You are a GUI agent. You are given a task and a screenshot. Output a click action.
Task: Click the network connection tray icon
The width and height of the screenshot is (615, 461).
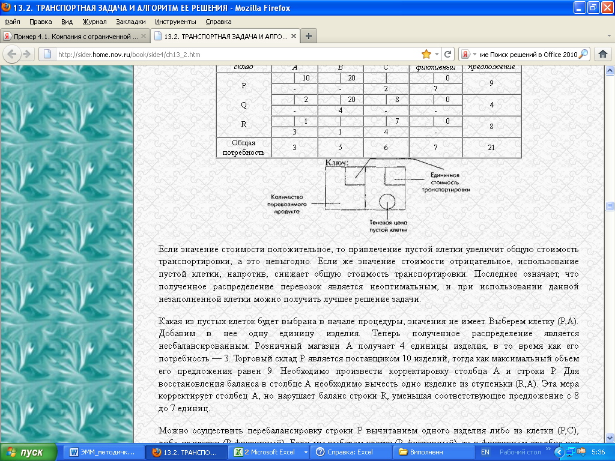[571, 453]
